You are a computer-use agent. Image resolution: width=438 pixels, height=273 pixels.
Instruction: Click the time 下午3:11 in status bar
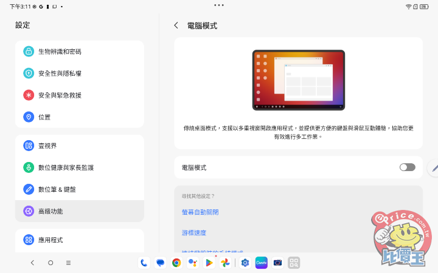[20, 7]
